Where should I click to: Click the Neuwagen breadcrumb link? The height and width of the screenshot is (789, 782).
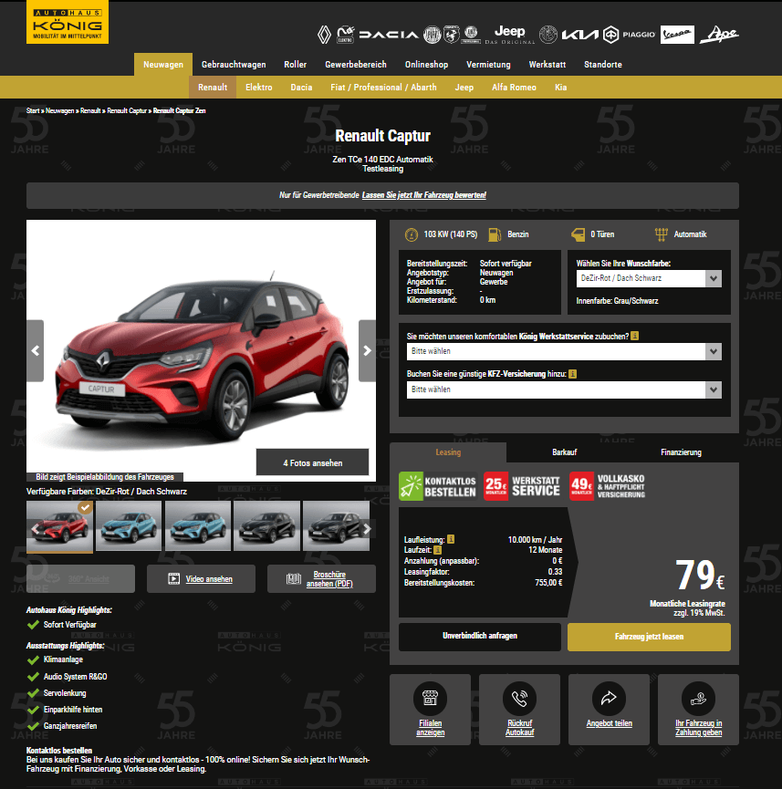point(60,110)
